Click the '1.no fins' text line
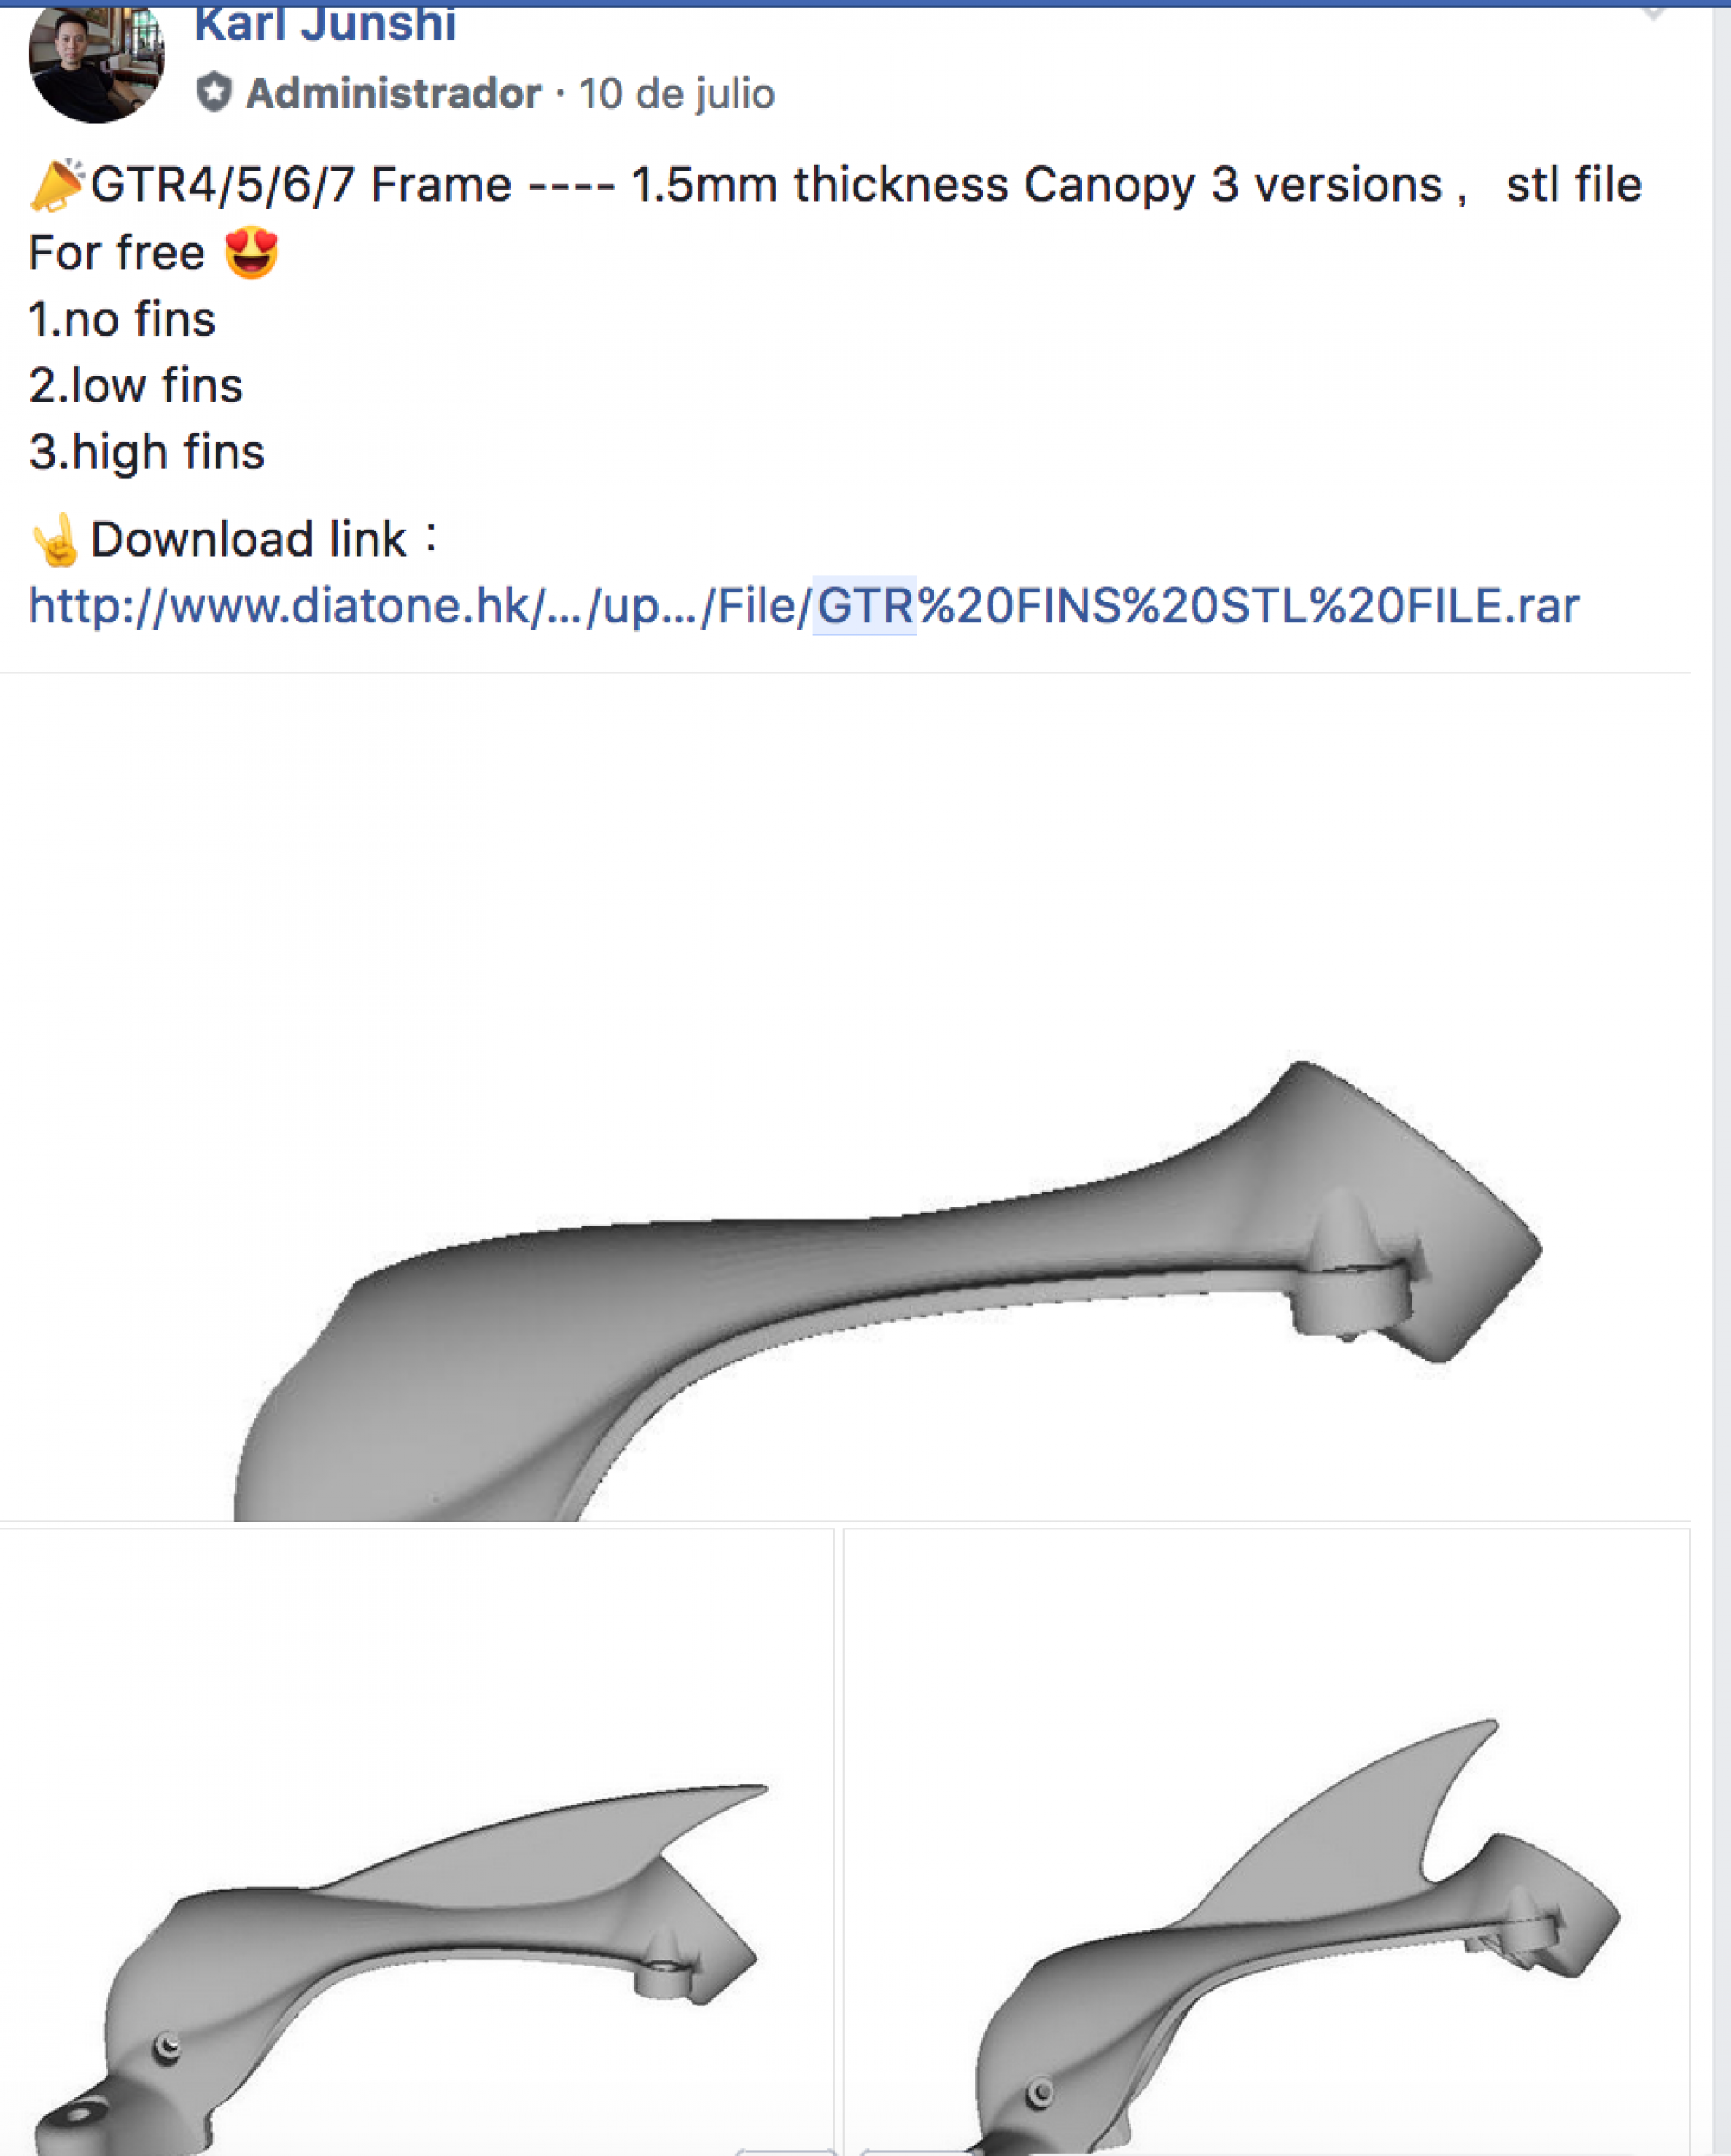The image size is (1731, 2156). click(122, 320)
